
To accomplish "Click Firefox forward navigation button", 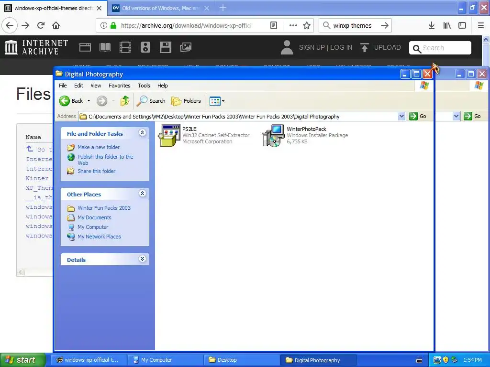I will 25,26.
